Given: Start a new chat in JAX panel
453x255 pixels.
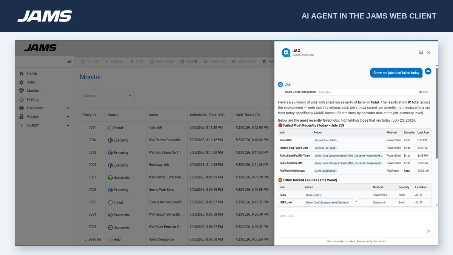Looking at the screenshot, I should [421, 53].
